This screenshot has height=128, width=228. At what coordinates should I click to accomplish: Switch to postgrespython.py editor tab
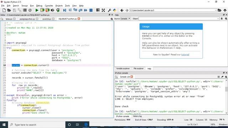click(x=27, y=19)
